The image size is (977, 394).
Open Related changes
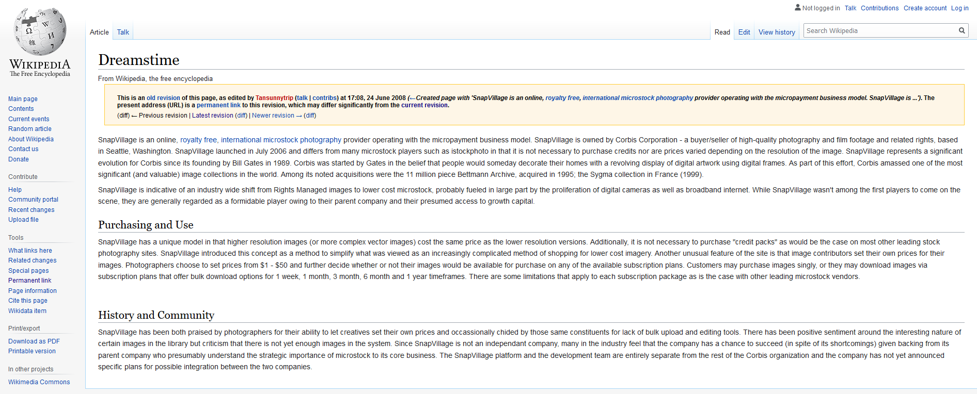pyautogui.click(x=32, y=260)
